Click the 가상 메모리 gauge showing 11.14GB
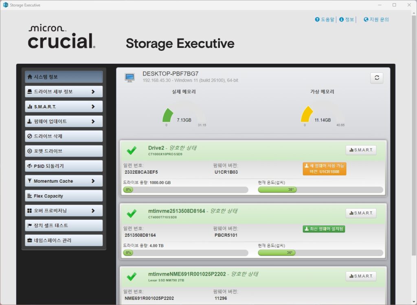417x305 pixels. pos(323,114)
